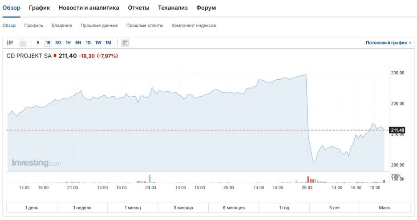Switch to candlestick chart type
The image size is (417, 220).
[x=10, y=43]
